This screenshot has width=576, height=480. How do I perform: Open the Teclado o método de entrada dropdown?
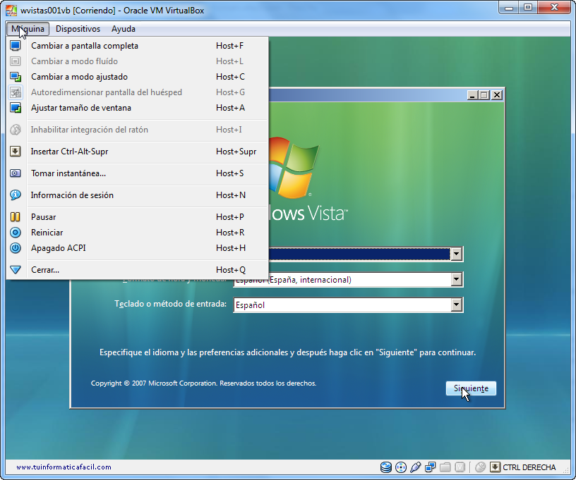(x=456, y=304)
